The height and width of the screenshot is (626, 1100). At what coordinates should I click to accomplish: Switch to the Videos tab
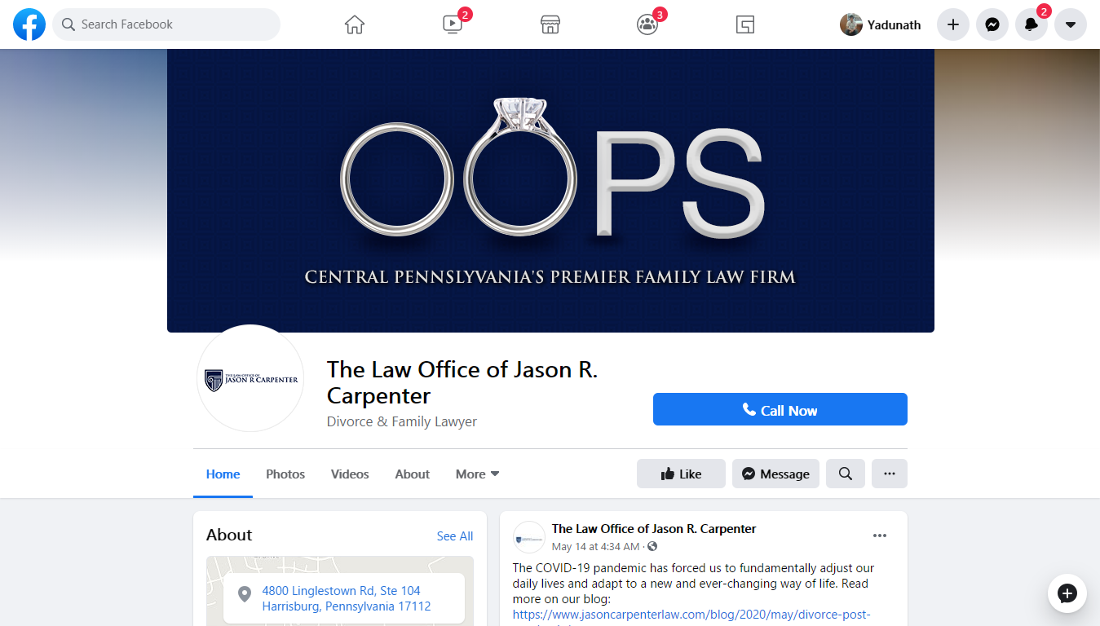click(x=350, y=474)
